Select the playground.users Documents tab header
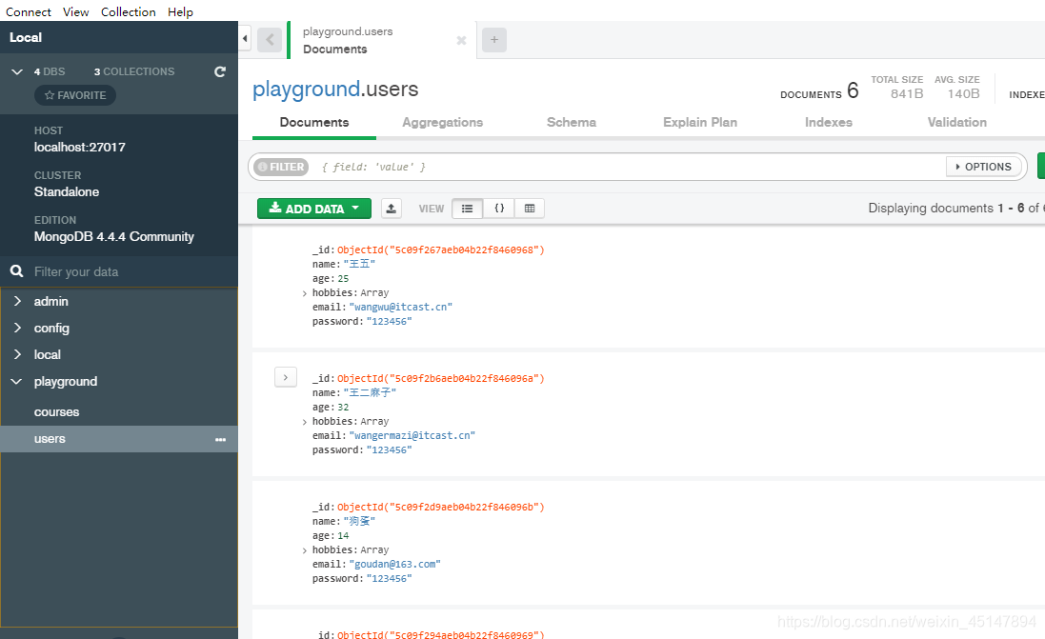1045x639 pixels. click(x=383, y=40)
